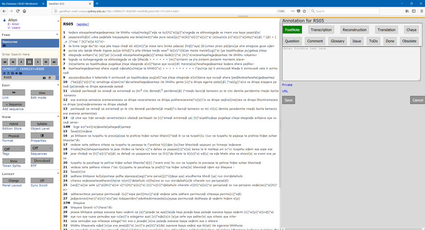
Task: Jump to last search result
Action: (54, 62)
